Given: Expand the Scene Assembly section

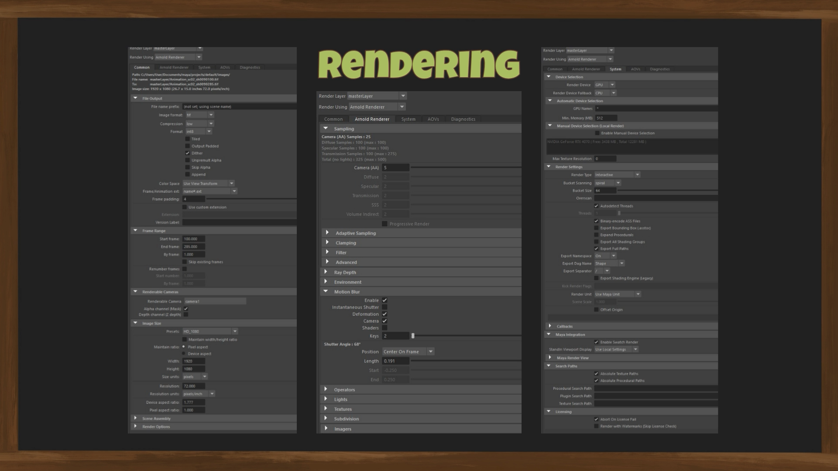Looking at the screenshot, I should point(135,418).
